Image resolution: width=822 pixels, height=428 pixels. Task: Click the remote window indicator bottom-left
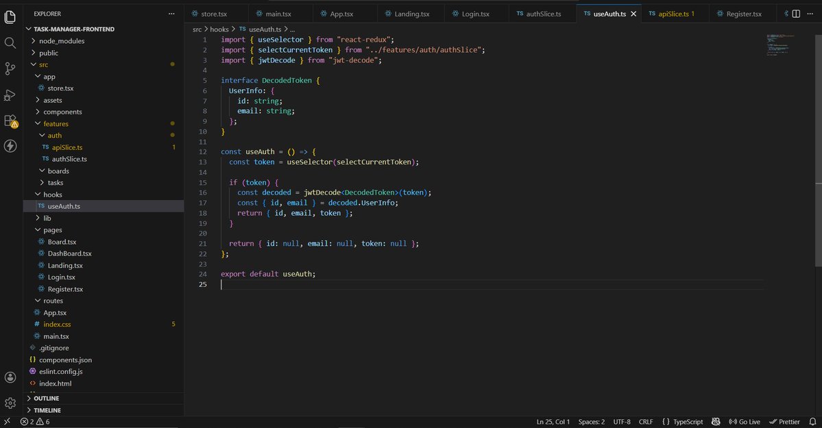pyautogui.click(x=7, y=421)
